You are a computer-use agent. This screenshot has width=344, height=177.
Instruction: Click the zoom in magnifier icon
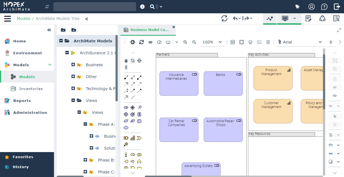185,42
